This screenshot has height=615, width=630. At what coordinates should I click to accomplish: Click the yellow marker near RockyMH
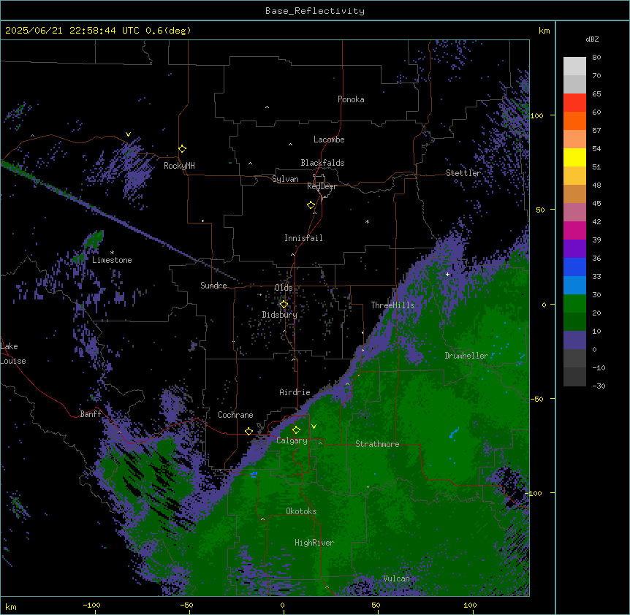(x=183, y=149)
